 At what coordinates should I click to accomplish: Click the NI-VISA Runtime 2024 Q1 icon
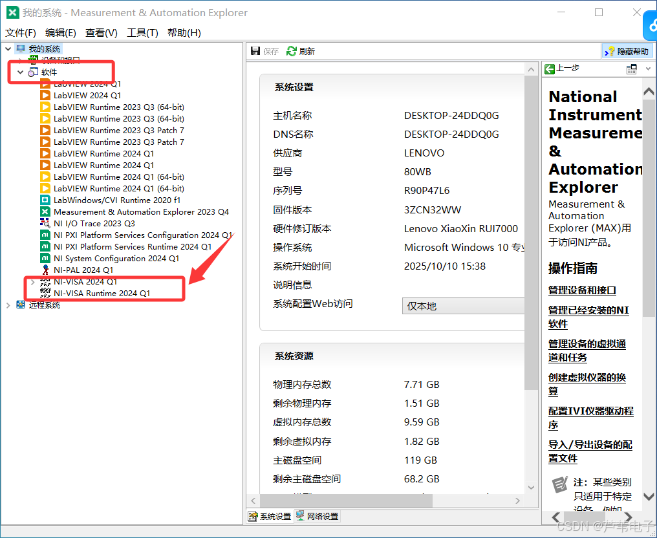(x=45, y=293)
